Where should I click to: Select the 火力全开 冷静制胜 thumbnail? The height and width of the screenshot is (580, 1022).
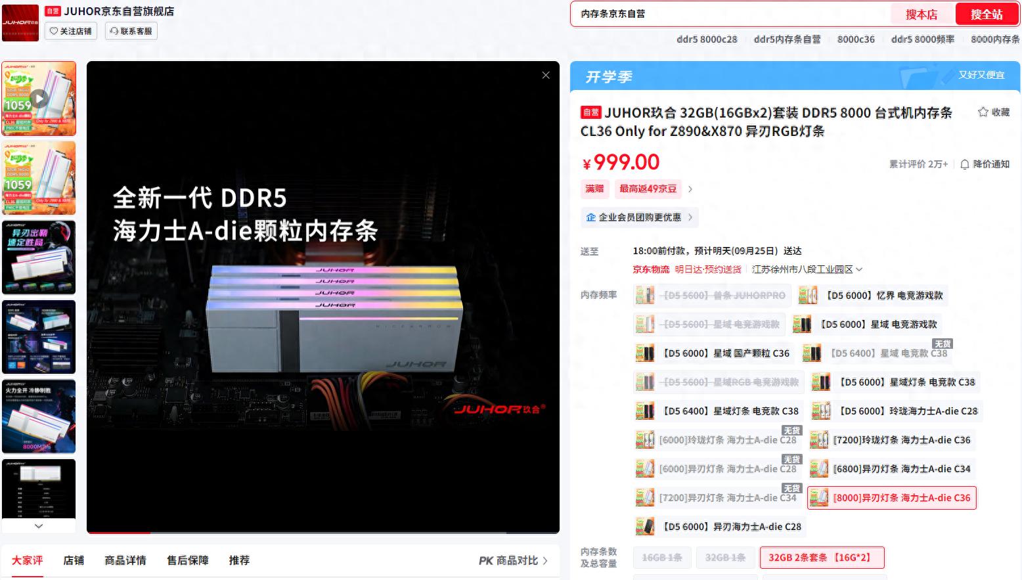click(x=39, y=416)
